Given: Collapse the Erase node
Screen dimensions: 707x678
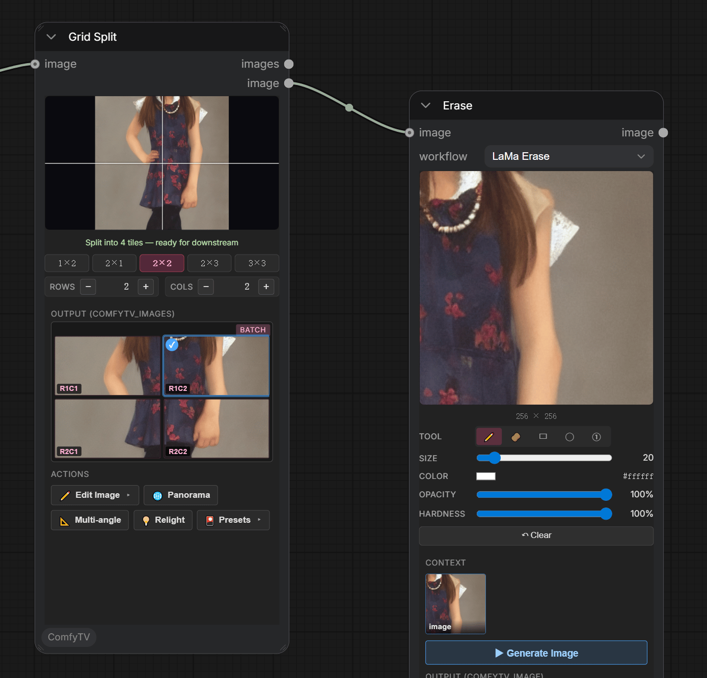Looking at the screenshot, I should coord(426,105).
